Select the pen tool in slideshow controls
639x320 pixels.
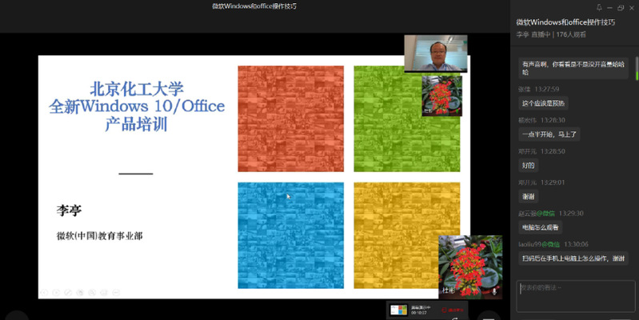67,292
